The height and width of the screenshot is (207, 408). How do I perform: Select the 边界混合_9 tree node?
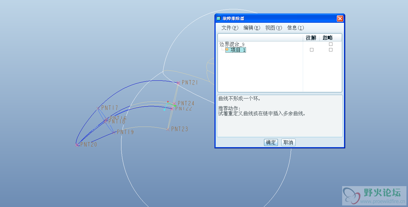coord(232,44)
